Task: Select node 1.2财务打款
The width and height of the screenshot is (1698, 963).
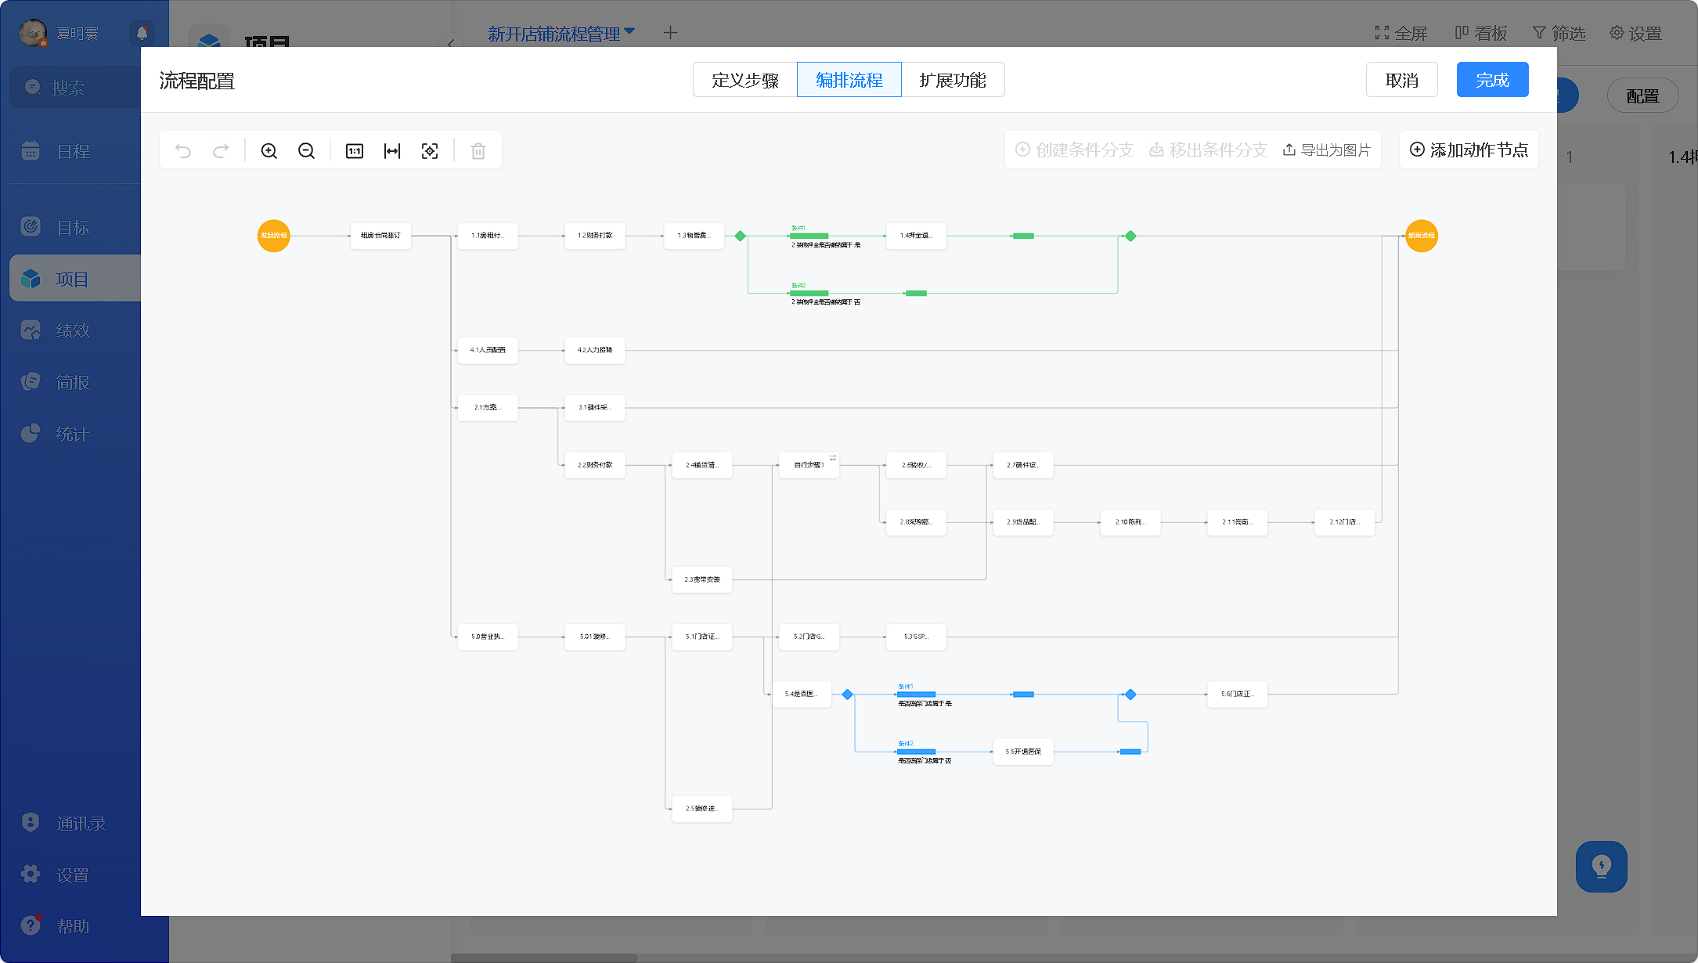Action: pyautogui.click(x=595, y=236)
